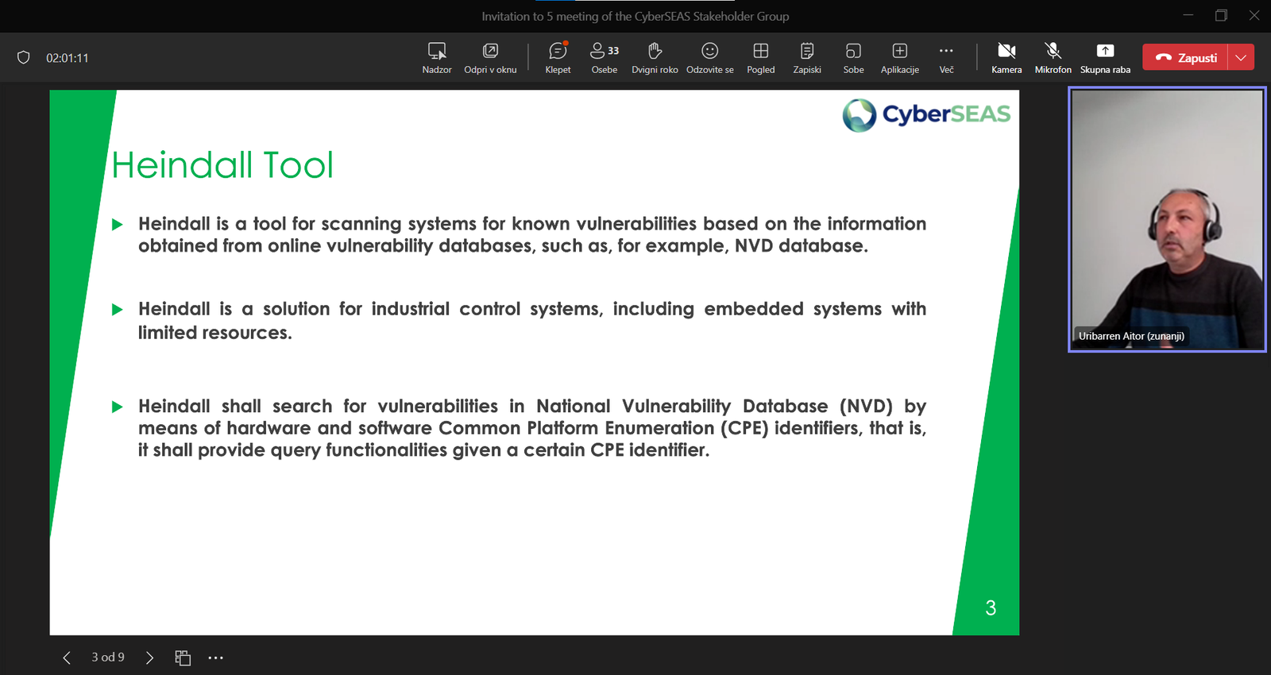Select Uribarren Aitor video thumbnail
The width and height of the screenshot is (1271, 675).
click(x=1167, y=219)
